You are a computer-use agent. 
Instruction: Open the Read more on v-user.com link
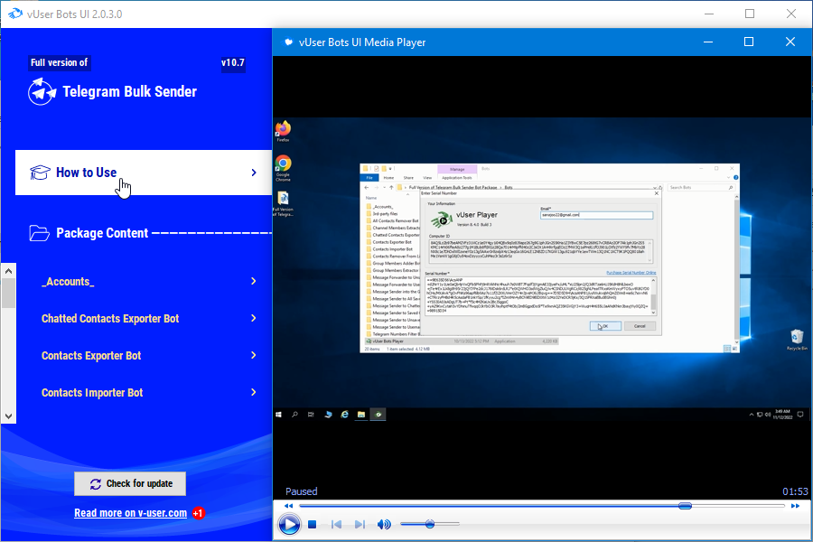pyautogui.click(x=131, y=513)
